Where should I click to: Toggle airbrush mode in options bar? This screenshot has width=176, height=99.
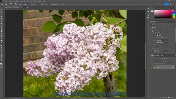(x=42, y=4)
